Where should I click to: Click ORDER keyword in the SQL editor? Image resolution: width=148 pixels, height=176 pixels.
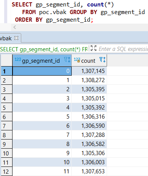point(24,20)
